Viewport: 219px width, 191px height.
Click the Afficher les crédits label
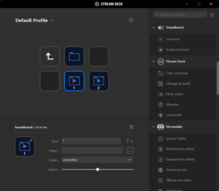pyautogui.click(x=179, y=180)
